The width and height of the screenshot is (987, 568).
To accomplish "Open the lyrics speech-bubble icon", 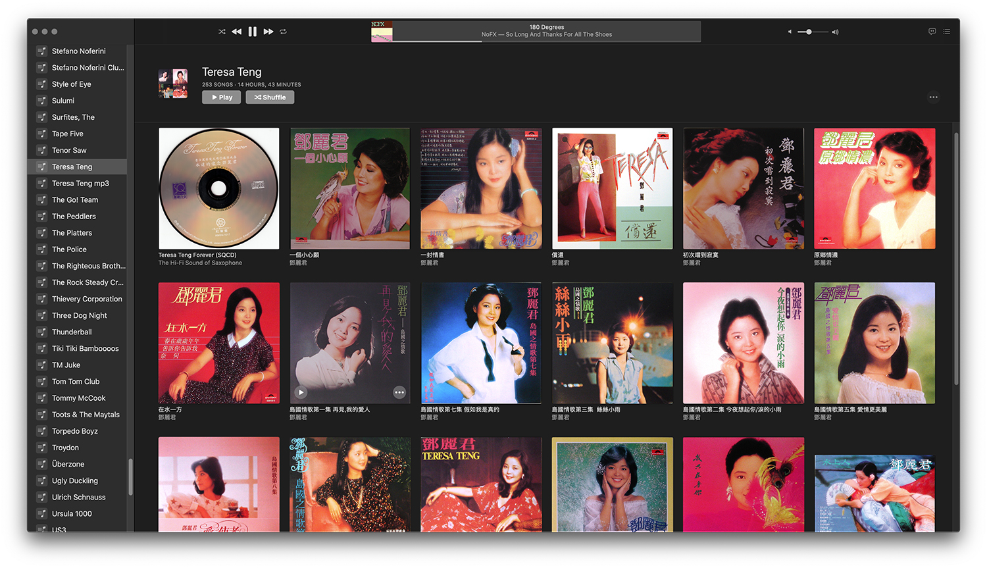I will pyautogui.click(x=932, y=32).
